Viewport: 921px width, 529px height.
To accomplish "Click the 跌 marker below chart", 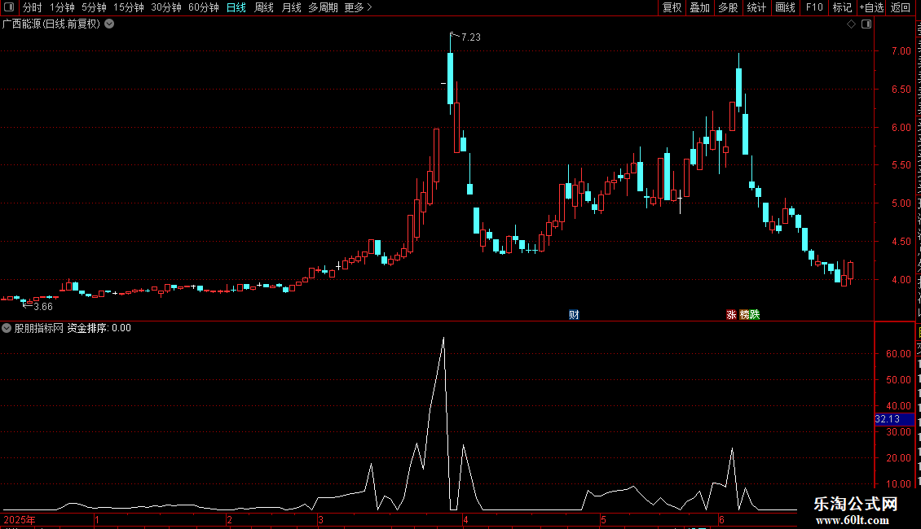I will click(x=755, y=315).
